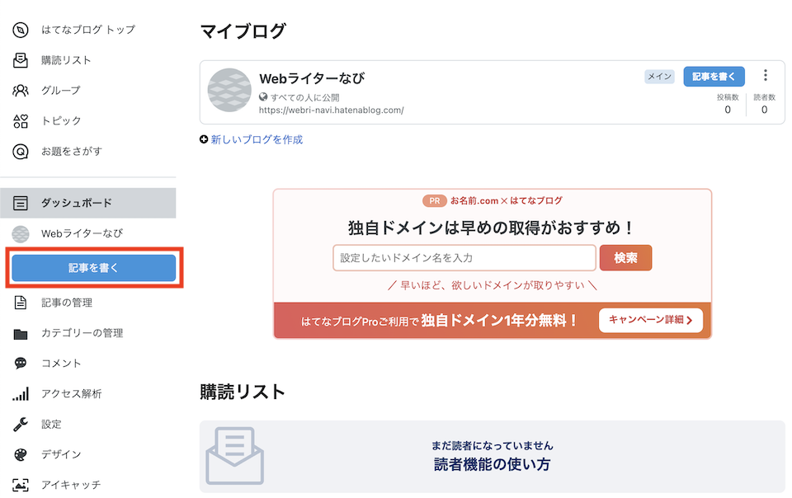The image size is (792, 498).
Task: Select the グループ people icon
Action: point(21,91)
